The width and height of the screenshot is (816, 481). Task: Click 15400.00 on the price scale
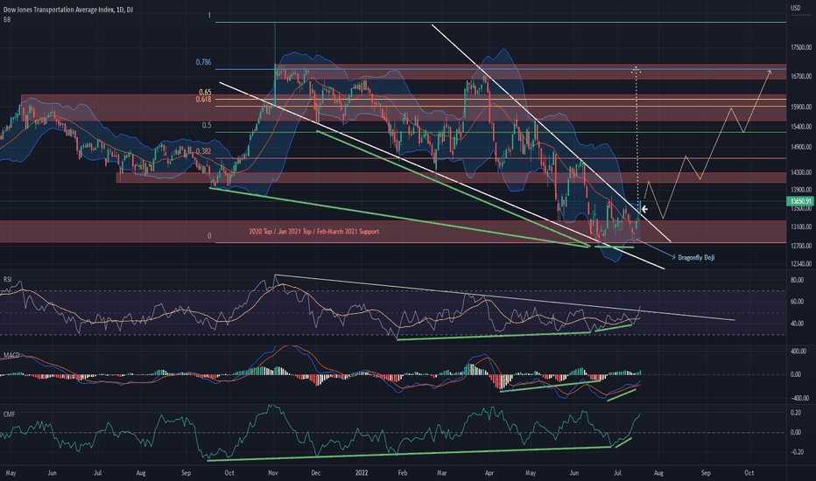click(x=801, y=126)
